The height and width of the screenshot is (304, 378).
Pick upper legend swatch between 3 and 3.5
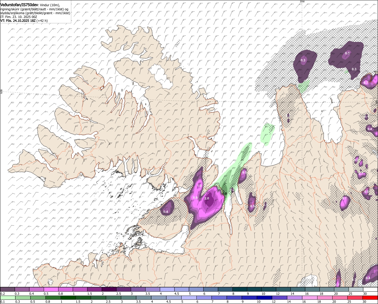pyautogui.click(x=138, y=289)
